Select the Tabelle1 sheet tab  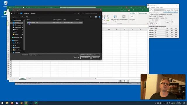(22, 78)
